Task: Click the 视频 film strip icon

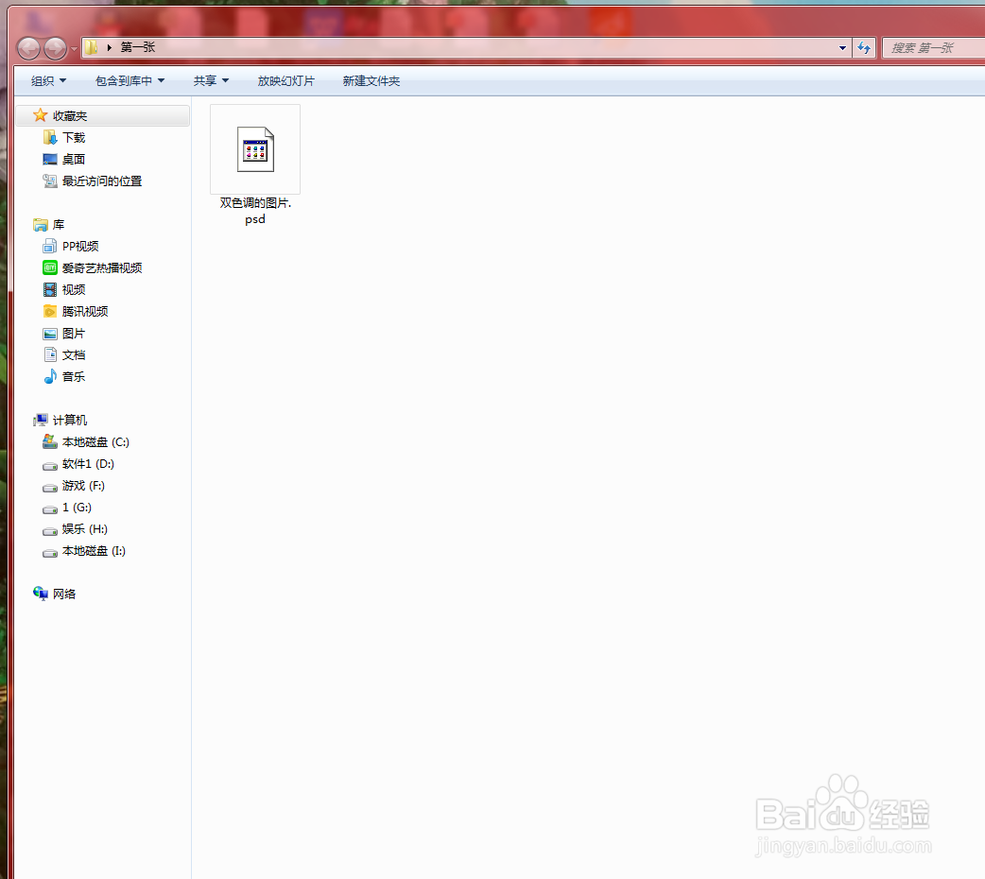Action: pos(50,289)
